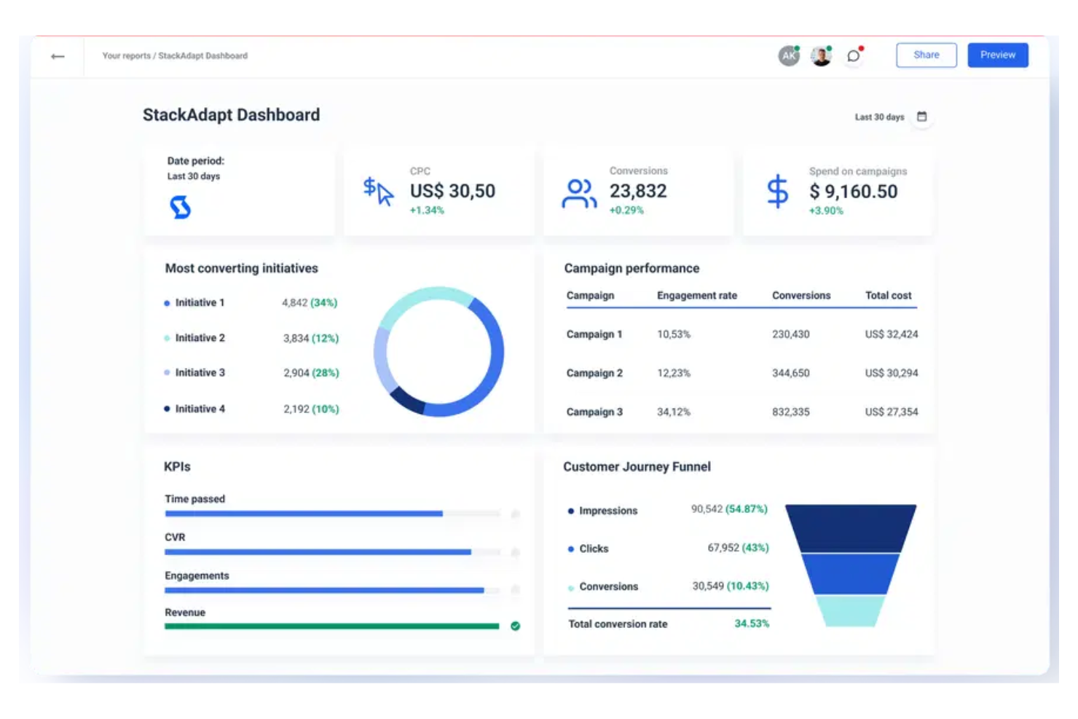The height and width of the screenshot is (719, 1078).
Task: Open the Last 30 days date range selector
Action: click(x=880, y=117)
